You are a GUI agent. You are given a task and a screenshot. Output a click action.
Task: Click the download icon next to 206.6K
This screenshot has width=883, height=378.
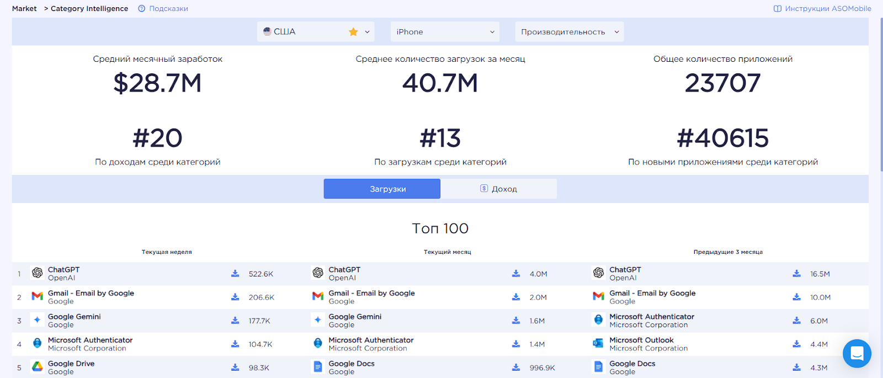point(235,297)
